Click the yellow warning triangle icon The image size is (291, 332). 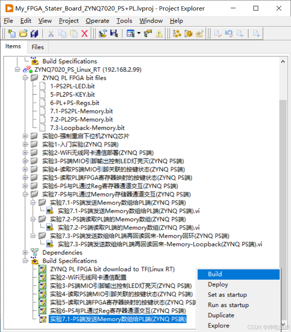[x=159, y=33]
